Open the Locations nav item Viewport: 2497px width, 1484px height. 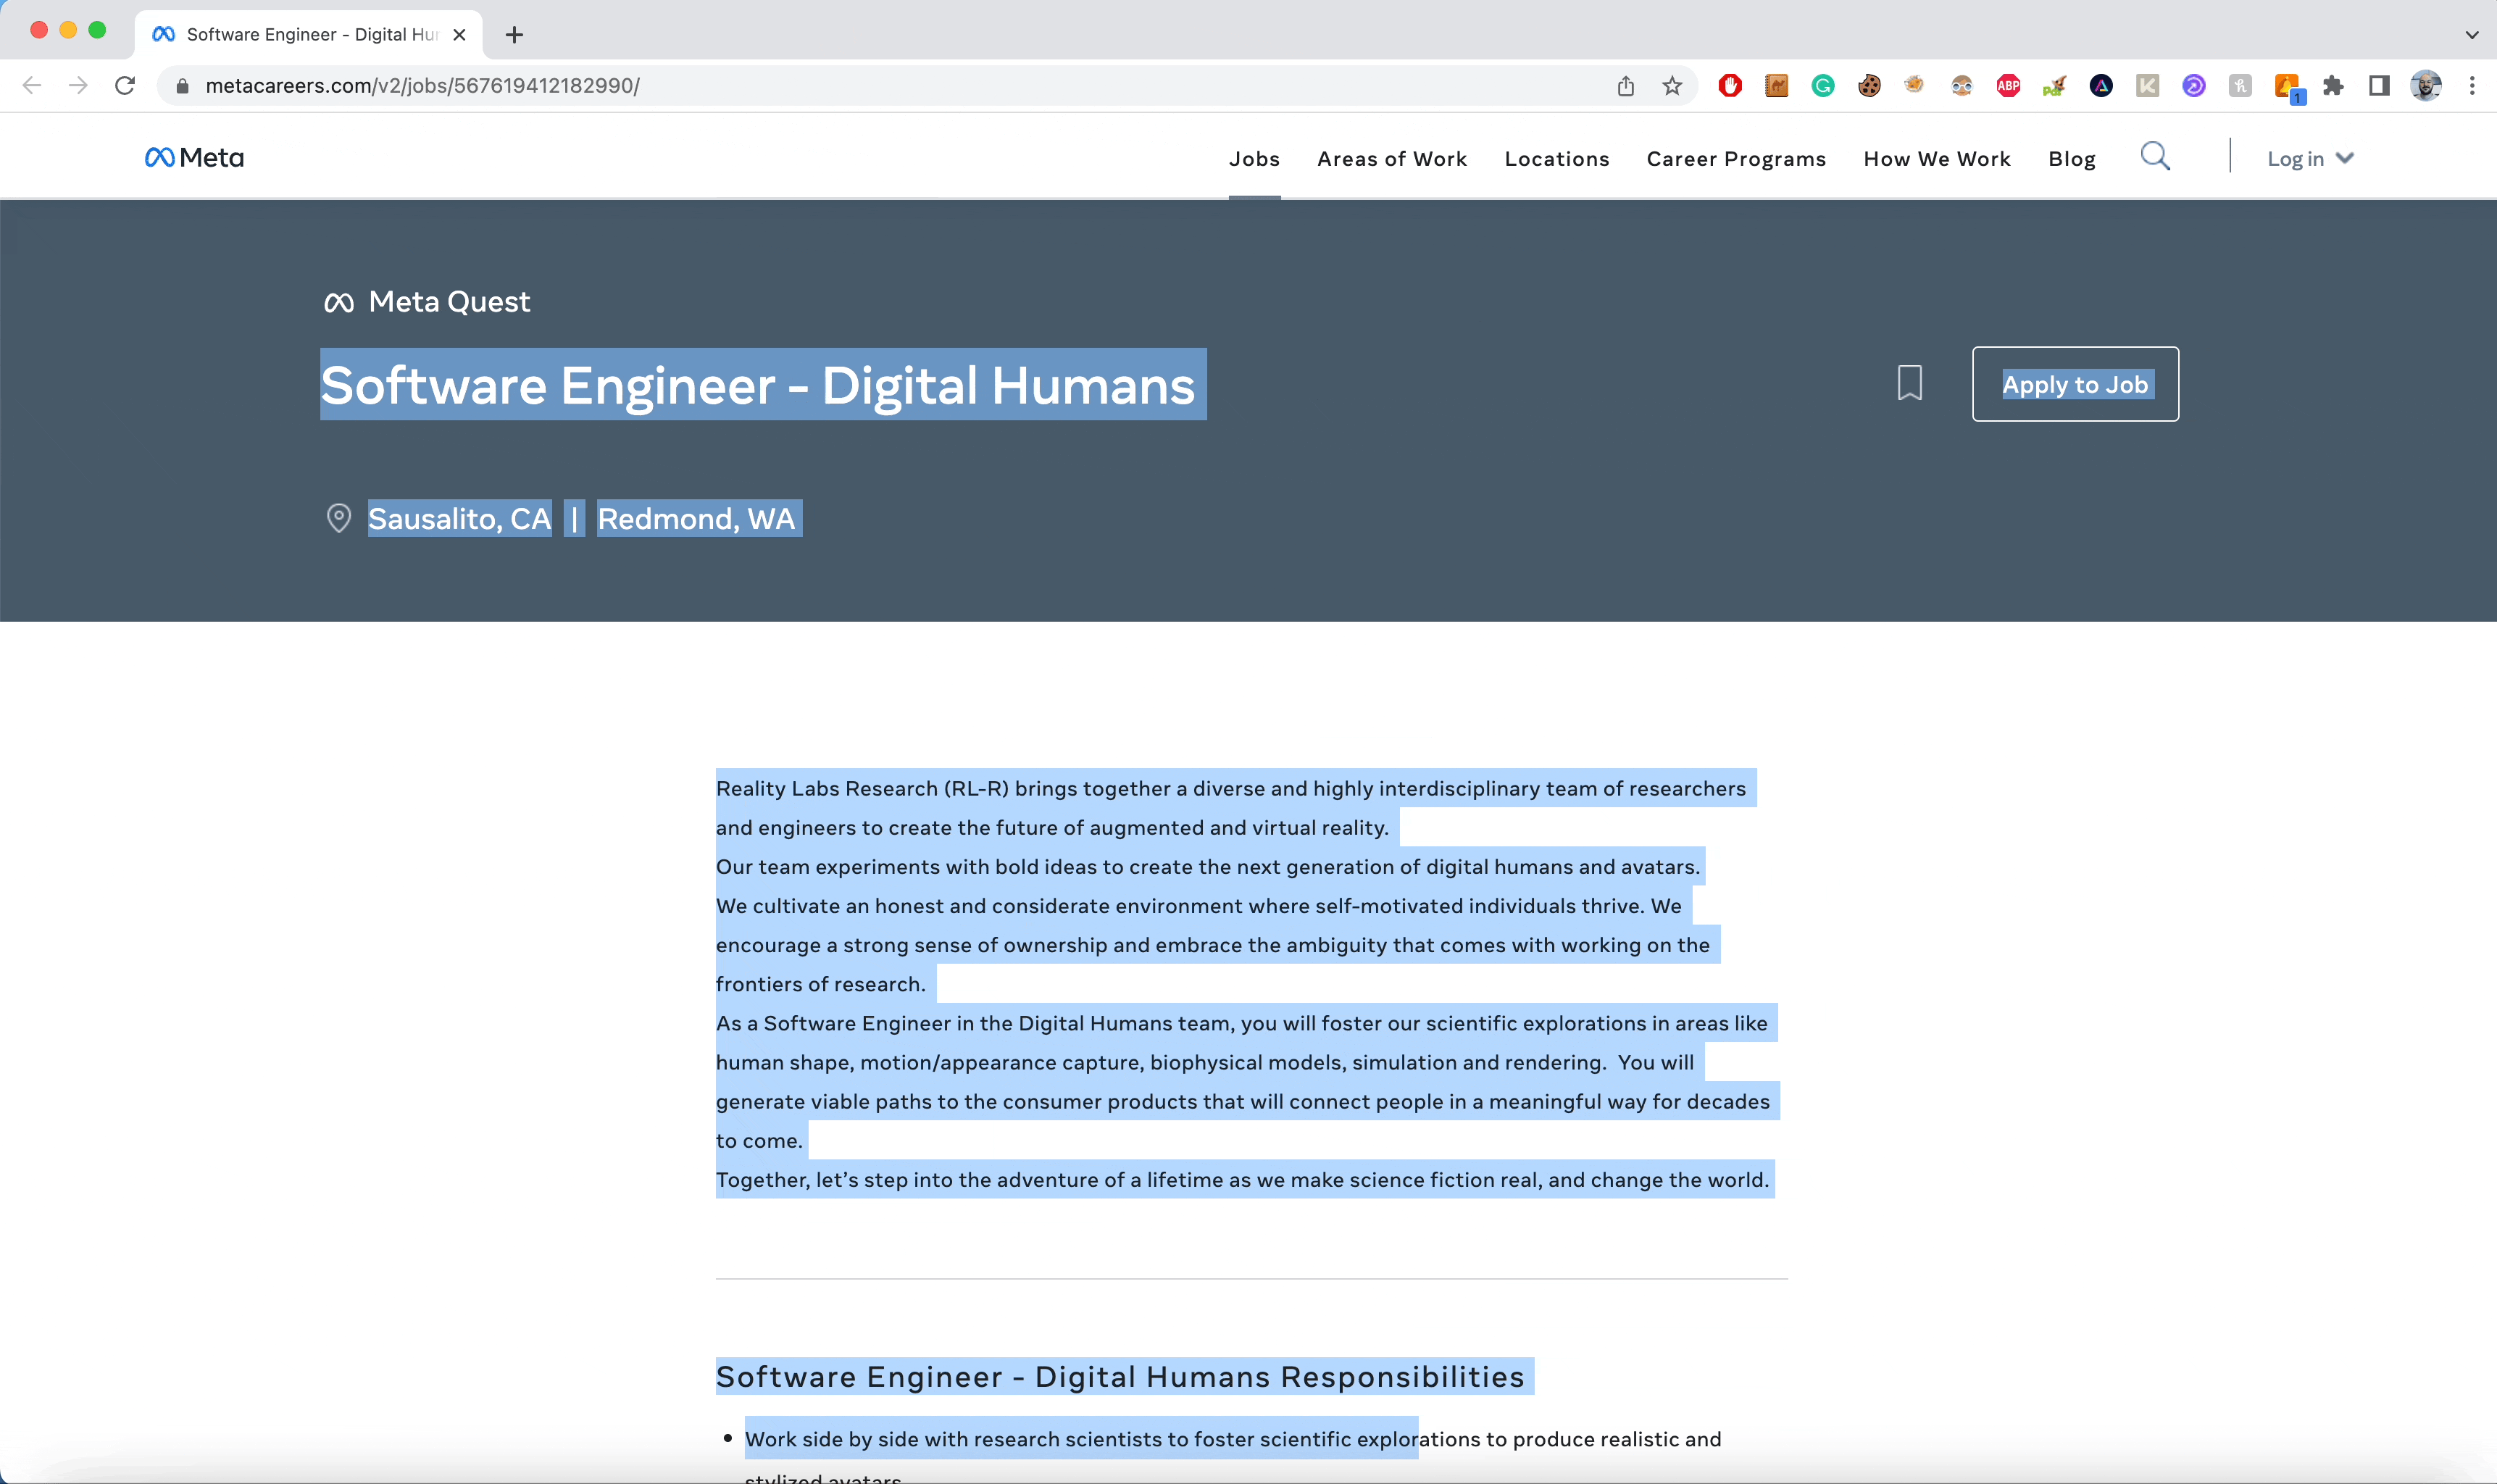click(1557, 159)
